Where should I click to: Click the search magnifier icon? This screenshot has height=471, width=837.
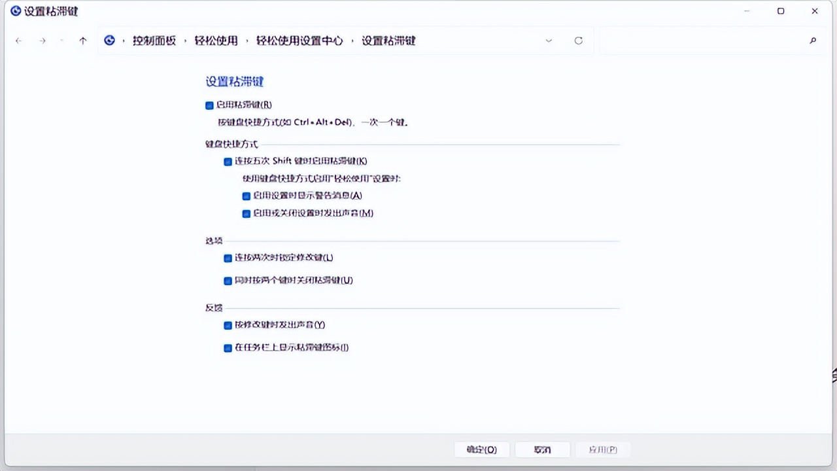click(813, 41)
